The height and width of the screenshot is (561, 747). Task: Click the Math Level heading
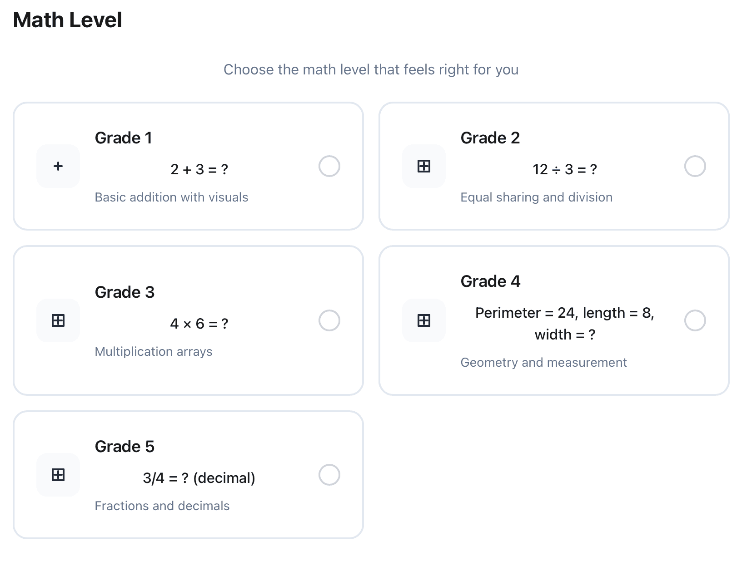(67, 20)
